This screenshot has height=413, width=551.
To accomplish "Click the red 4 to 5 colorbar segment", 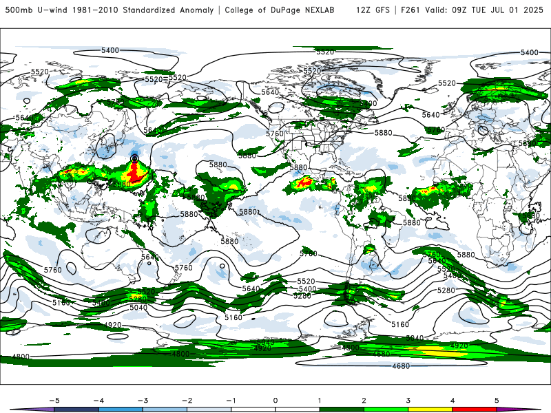I will tap(474, 410).
